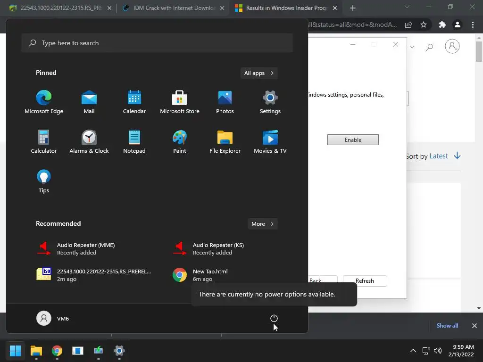Open the taskbar app beside Chrome
Image resolution: width=483 pixels, height=362 pixels.
click(78, 351)
